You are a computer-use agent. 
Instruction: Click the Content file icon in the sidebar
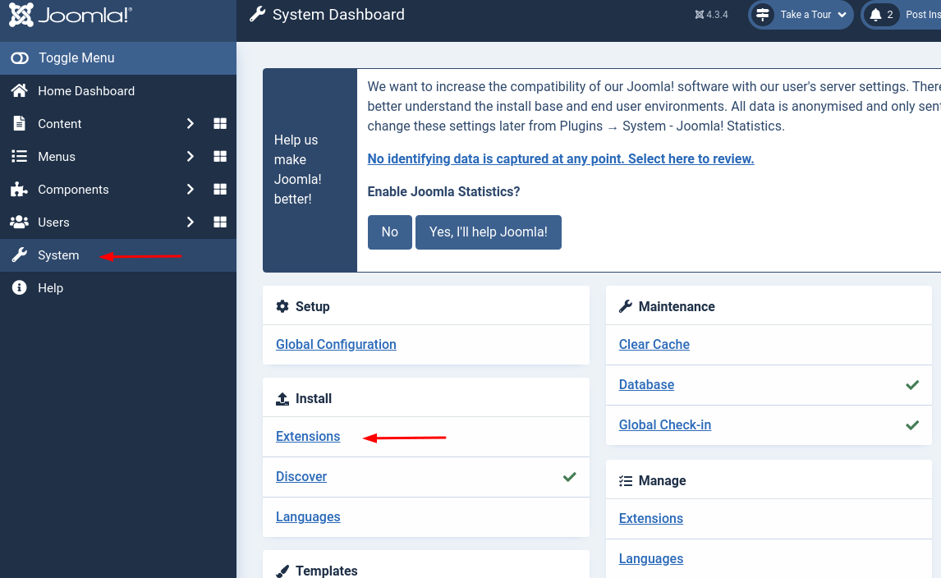point(19,124)
